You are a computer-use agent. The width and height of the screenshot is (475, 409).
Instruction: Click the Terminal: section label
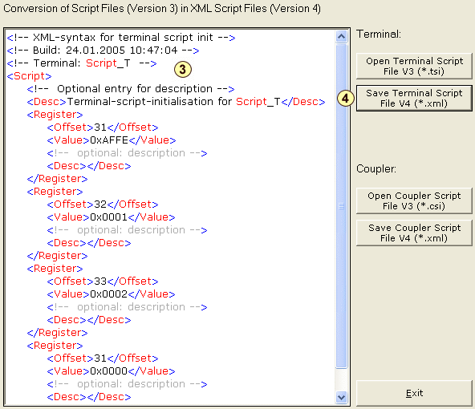379,34
